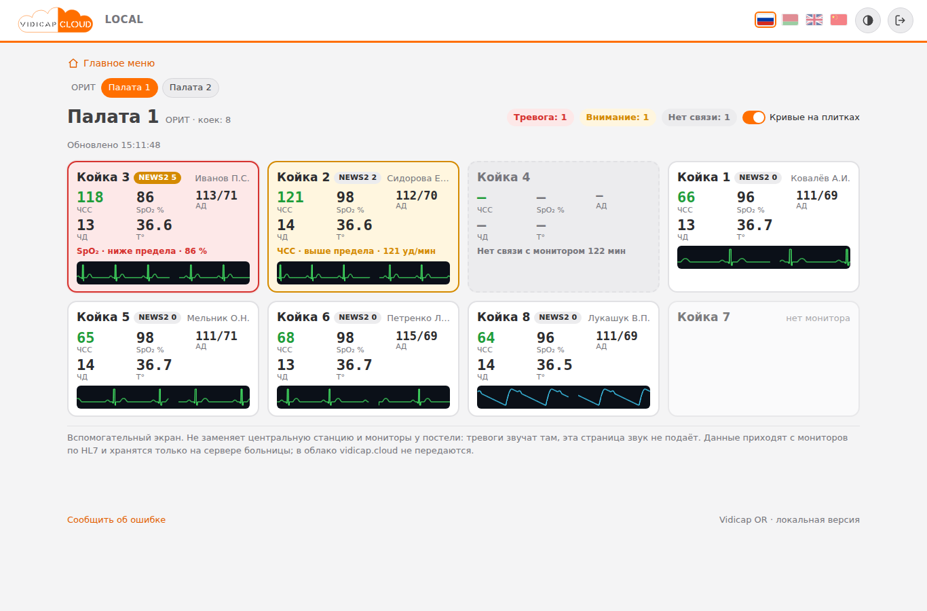Show the ECG strip on Койка 6
The width and height of the screenshot is (927, 611).
363,397
